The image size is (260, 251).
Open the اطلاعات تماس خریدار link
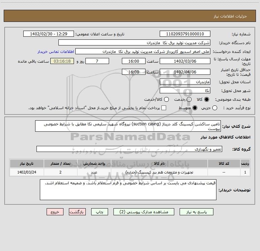[x=56, y=52]
